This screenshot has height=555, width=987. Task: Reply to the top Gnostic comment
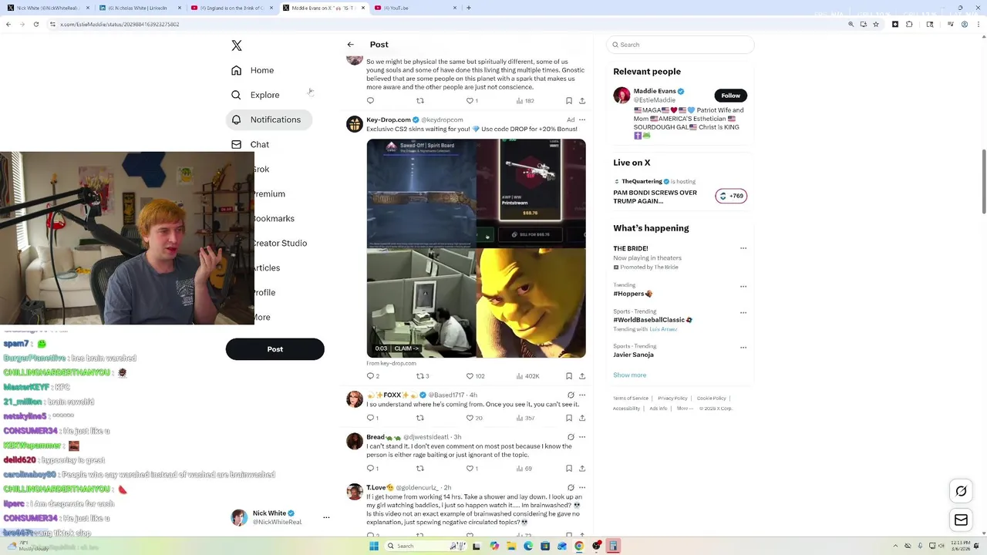point(370,101)
